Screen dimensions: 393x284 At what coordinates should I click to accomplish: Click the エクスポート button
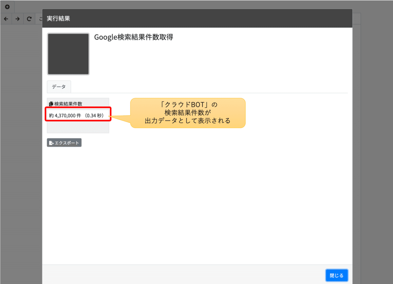pyautogui.click(x=64, y=142)
